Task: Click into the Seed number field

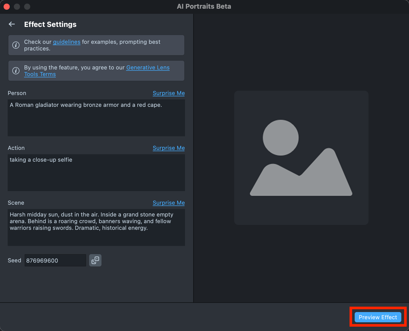Action: (55, 261)
